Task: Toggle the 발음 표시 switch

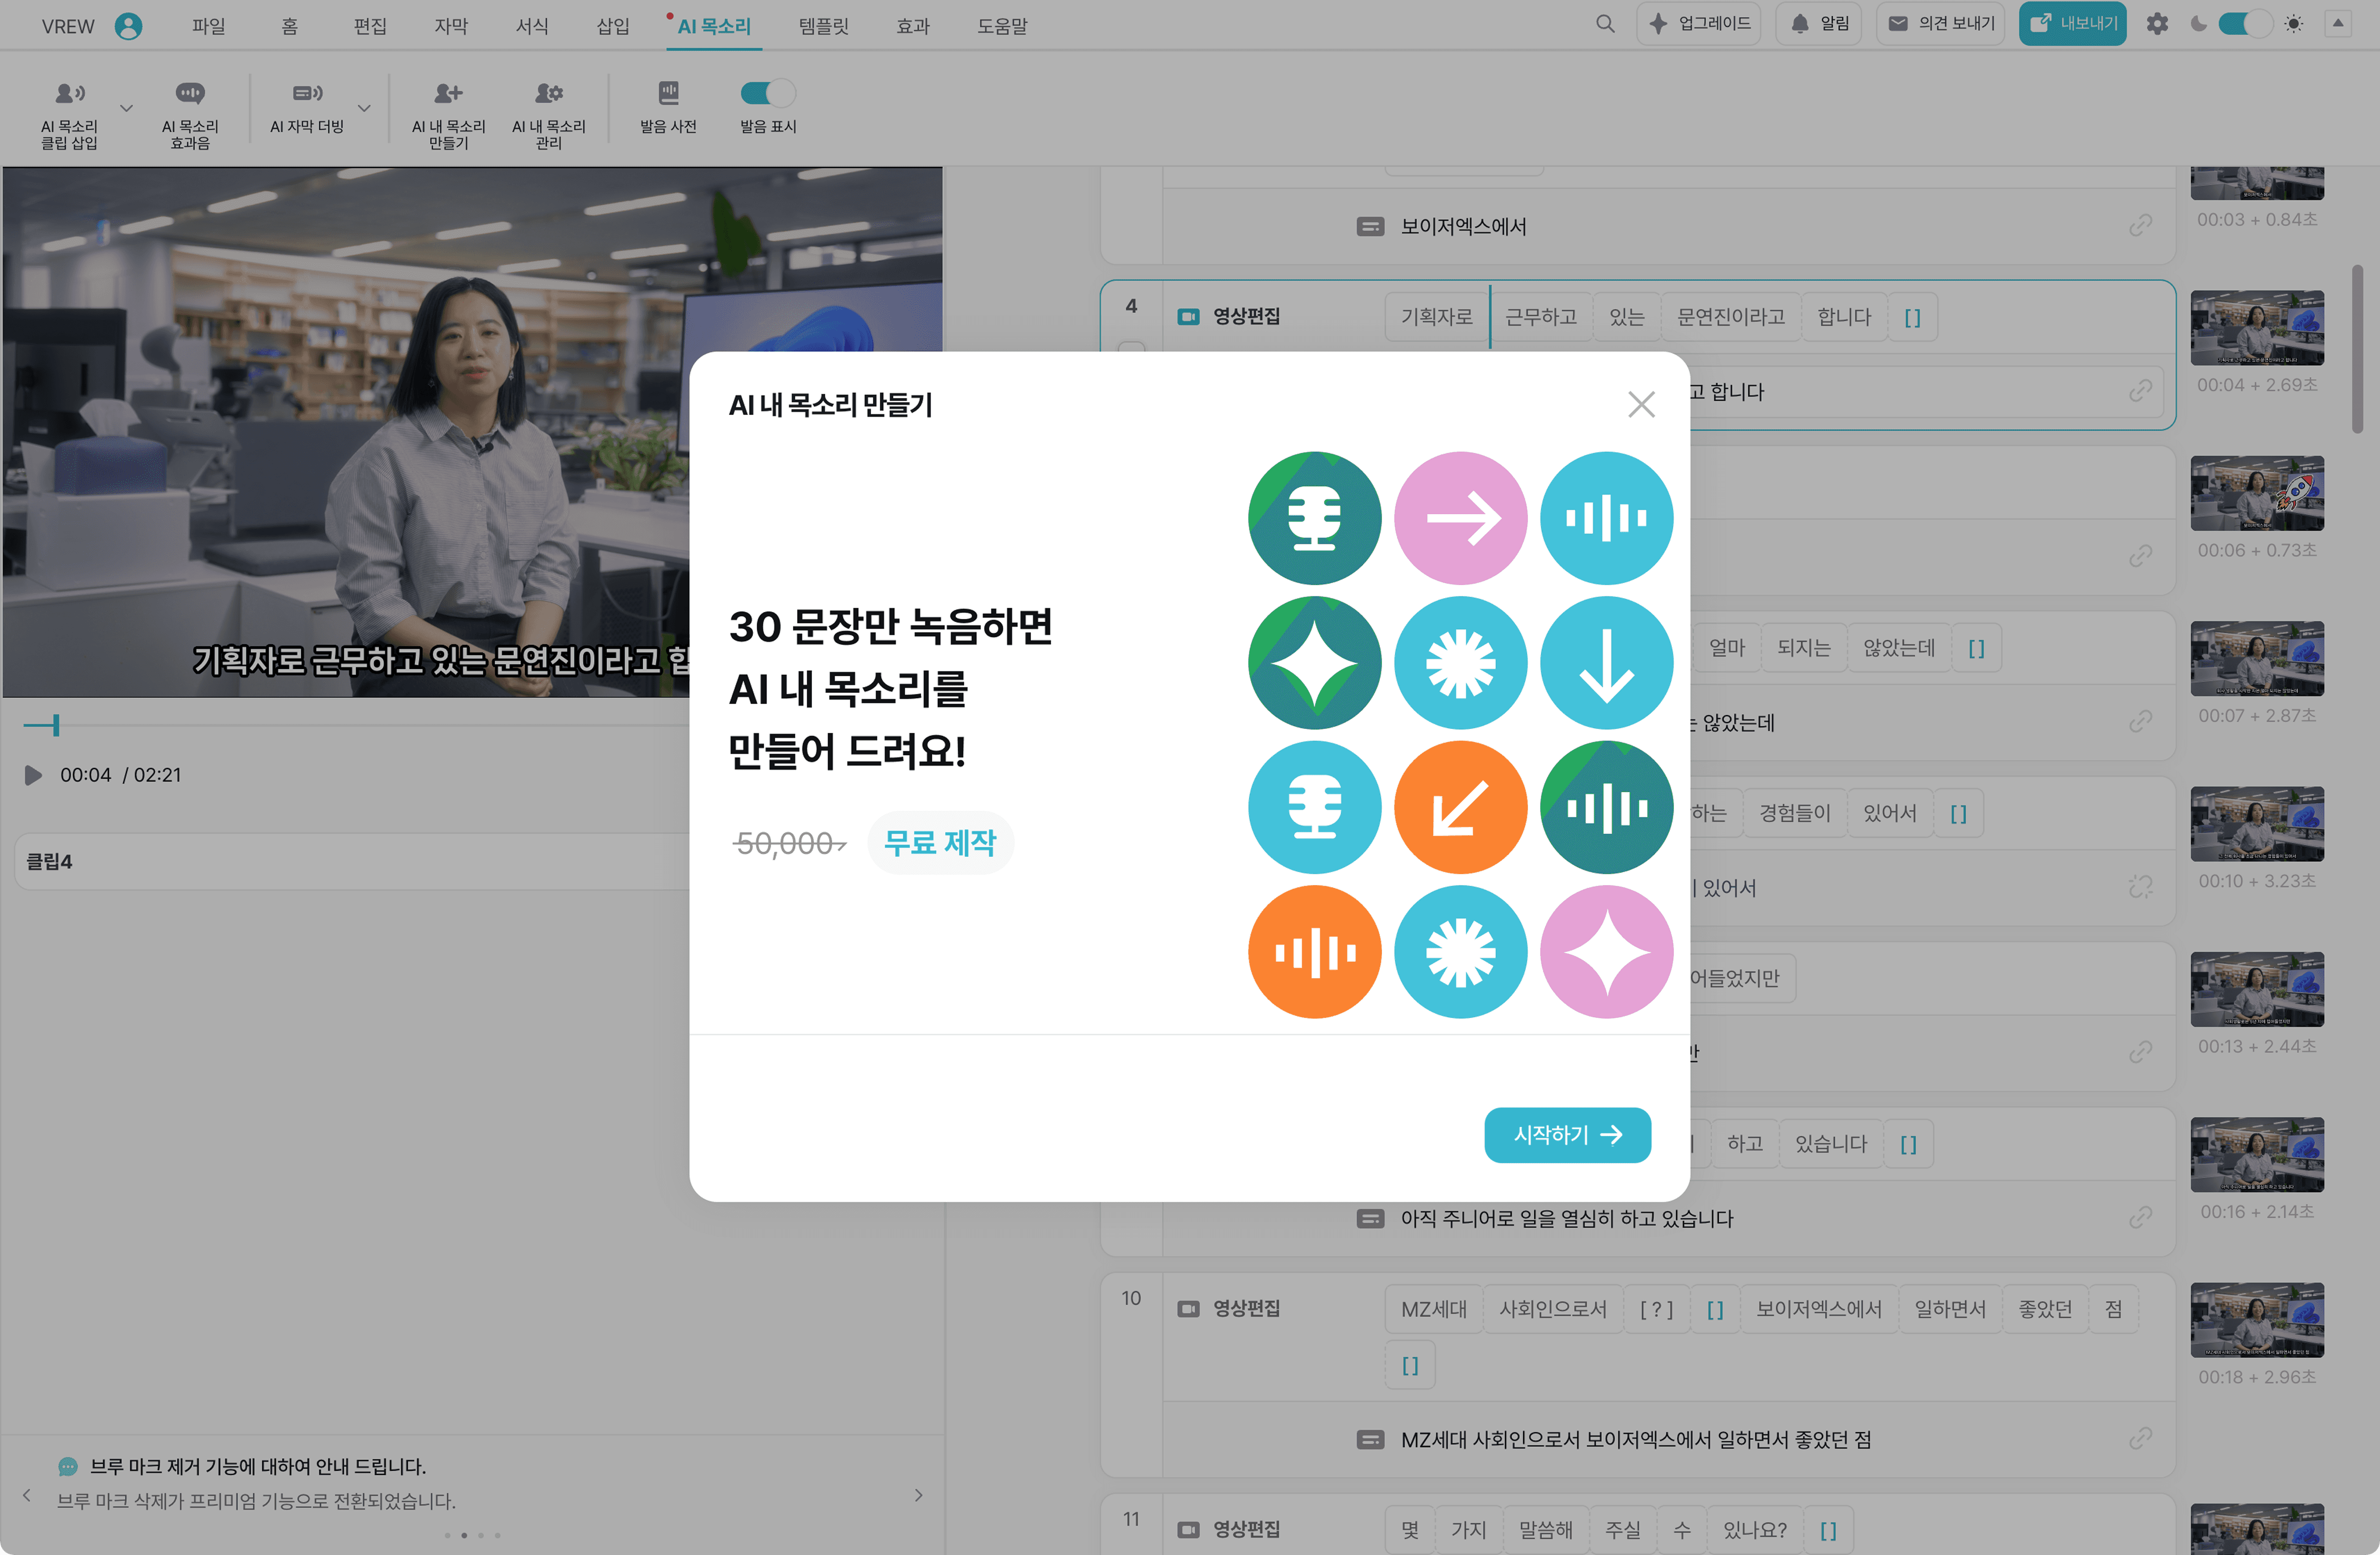Action: point(767,93)
